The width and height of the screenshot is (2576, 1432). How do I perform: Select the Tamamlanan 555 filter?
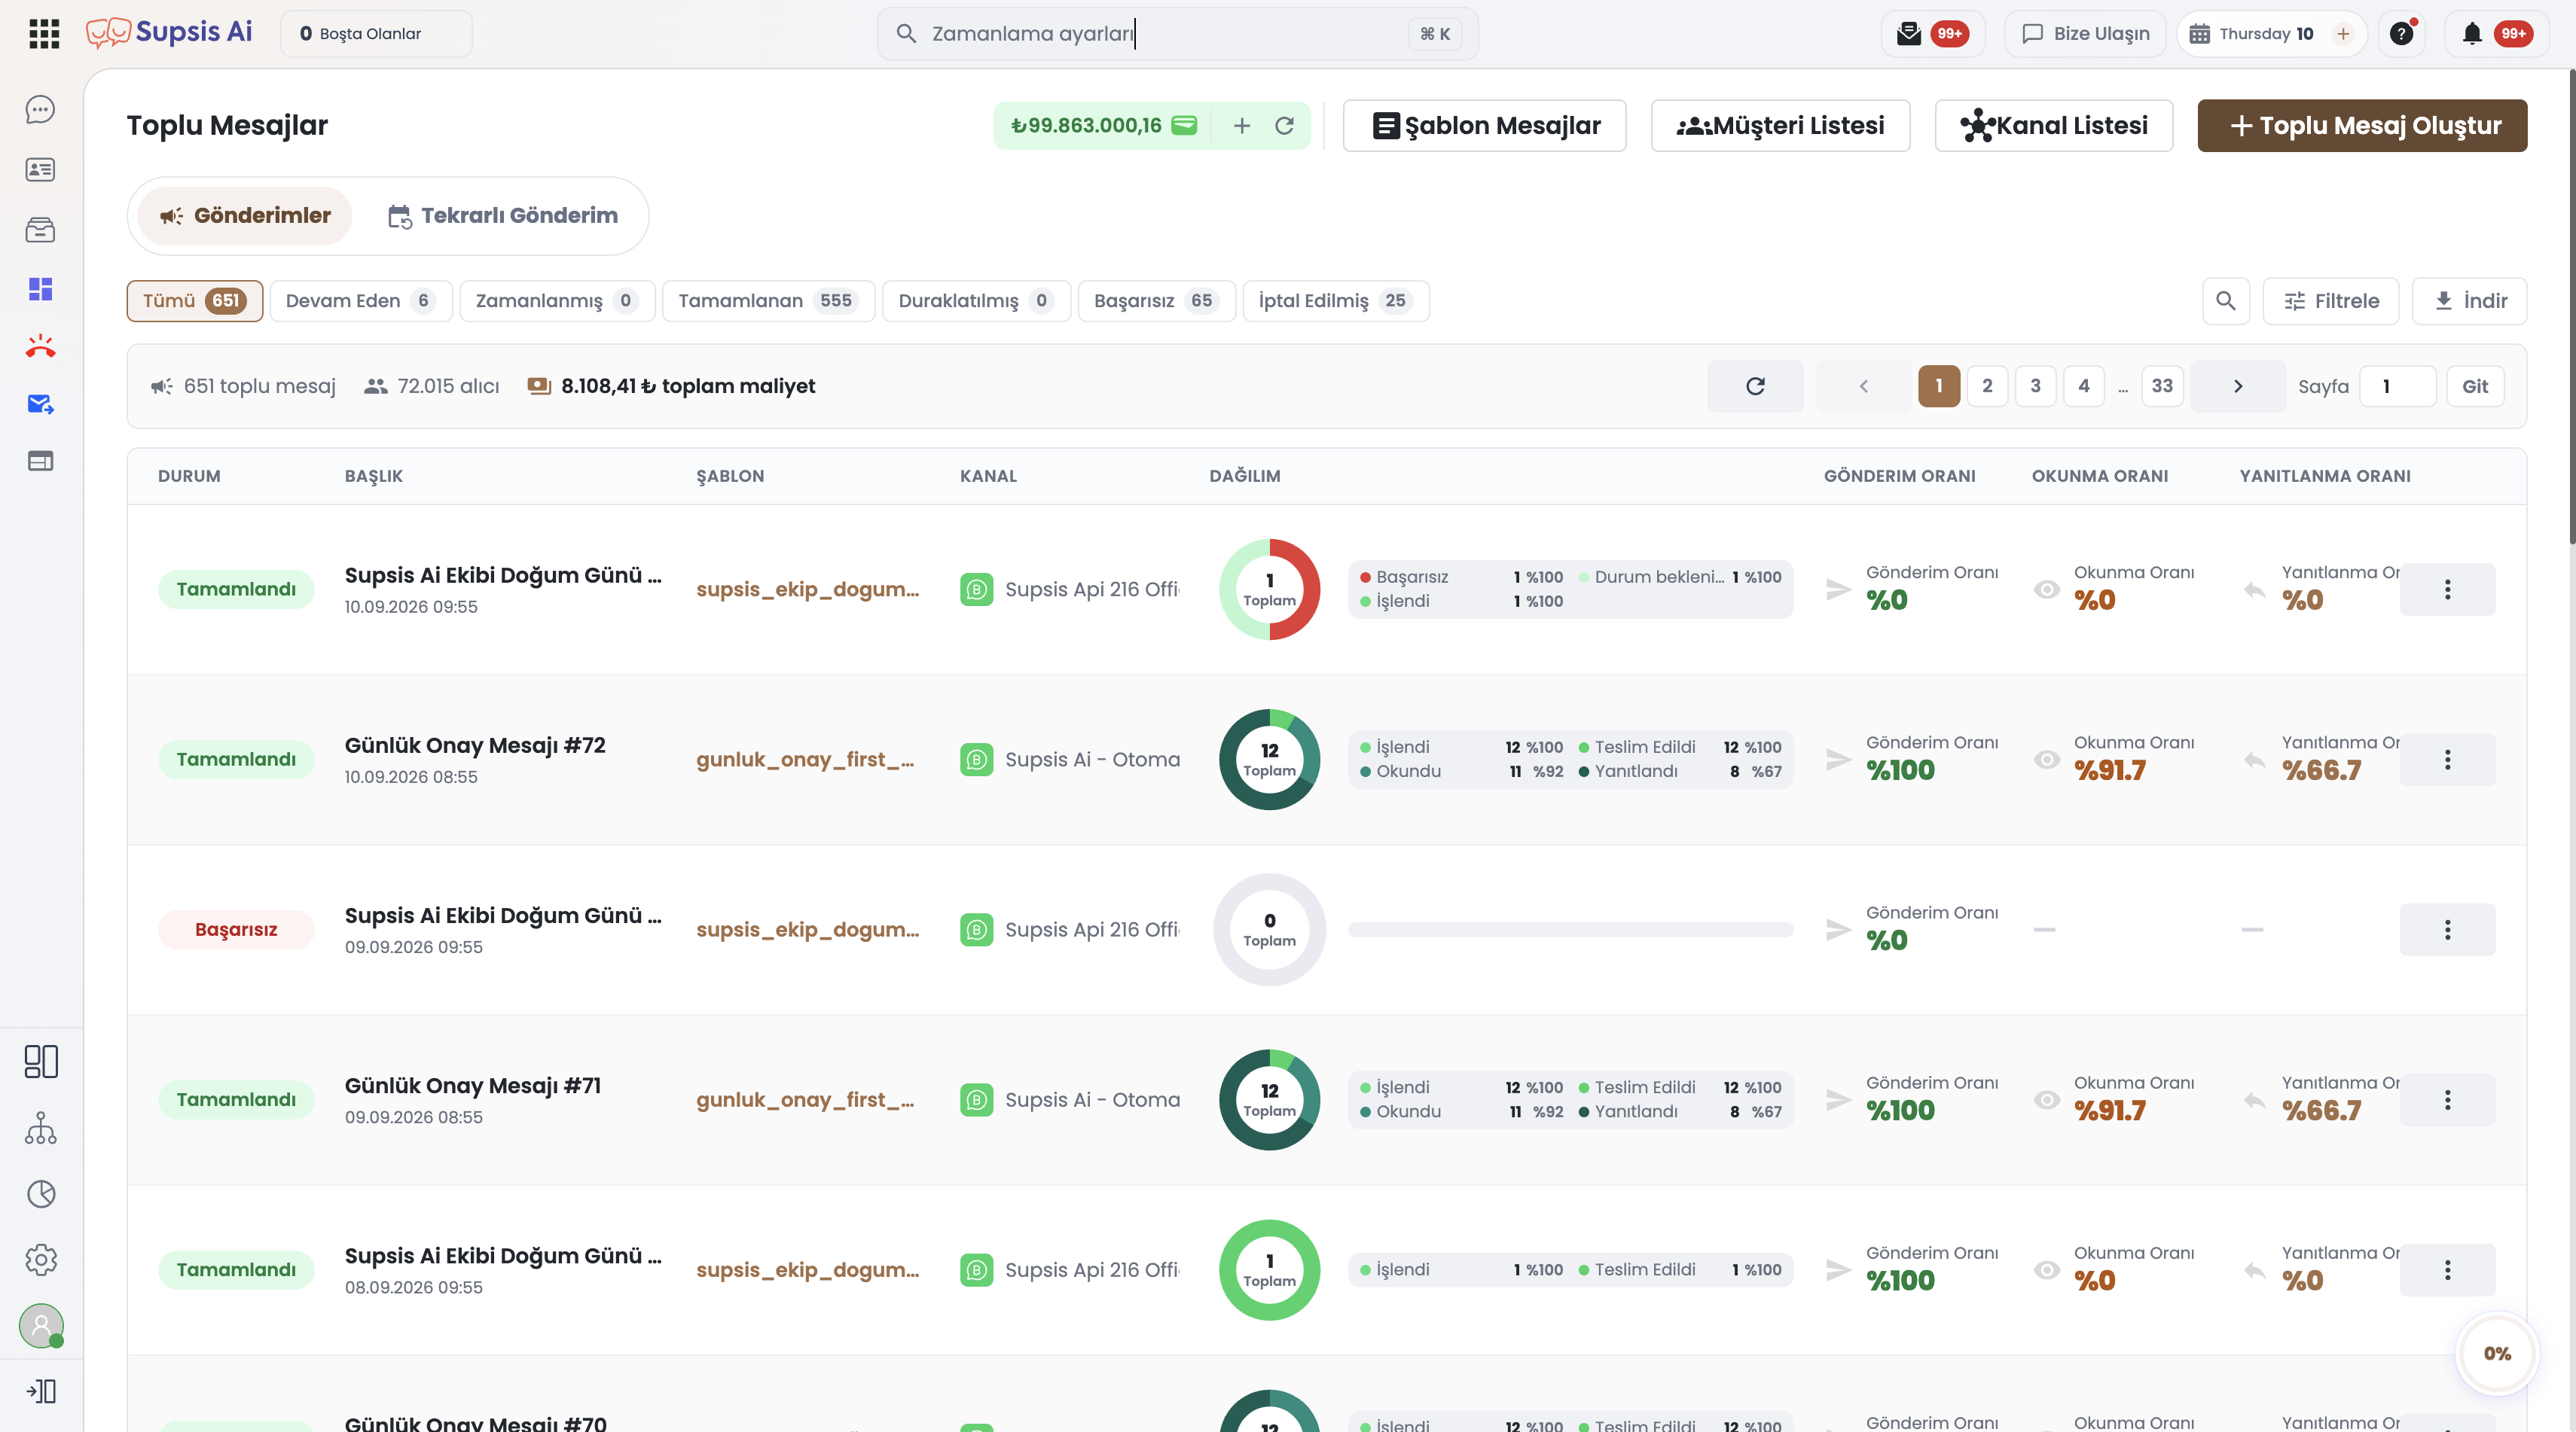click(768, 301)
